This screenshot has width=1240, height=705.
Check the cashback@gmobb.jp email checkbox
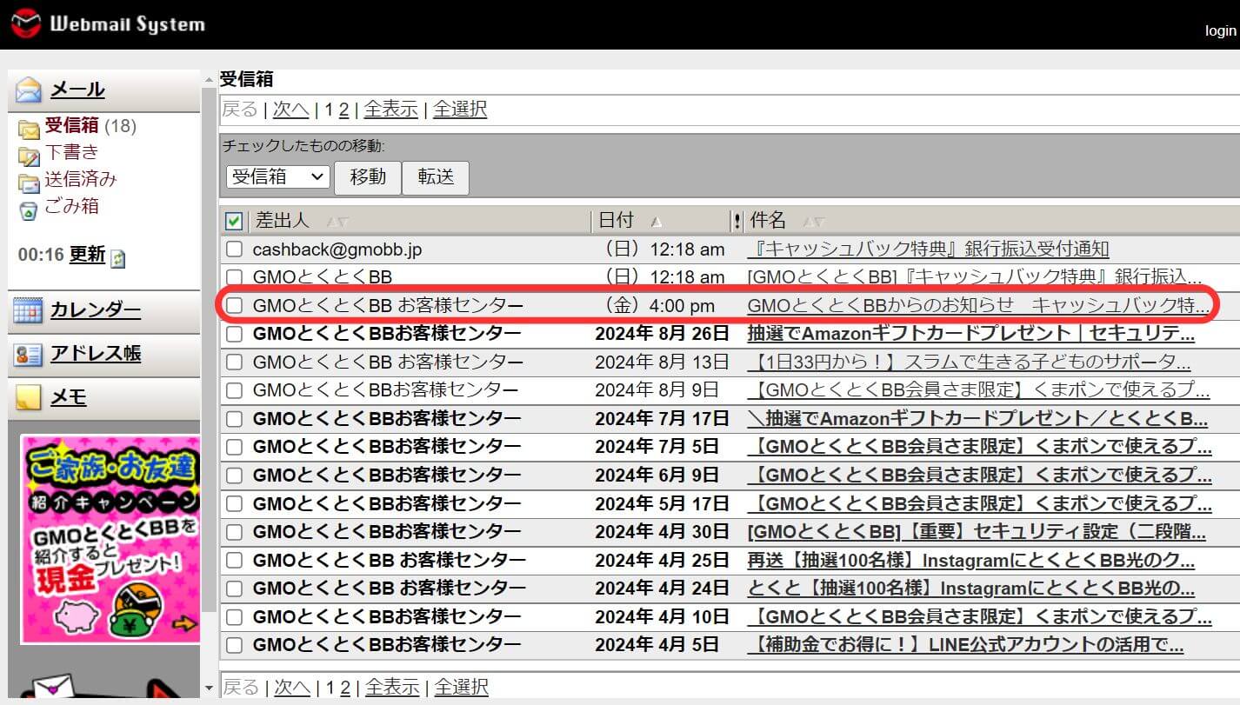233,249
